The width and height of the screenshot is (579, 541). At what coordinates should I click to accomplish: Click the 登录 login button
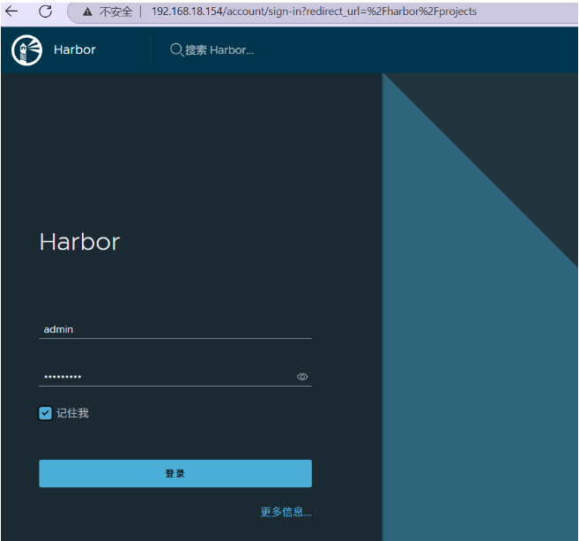[175, 473]
